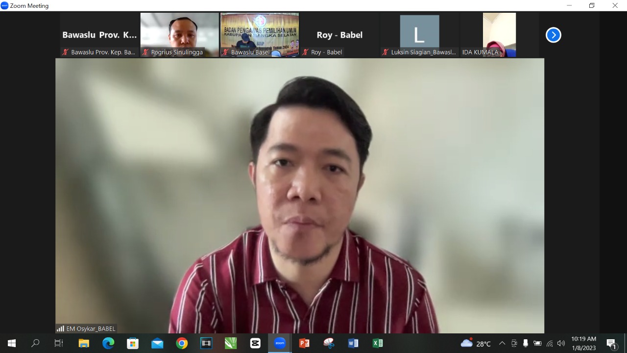627x353 pixels.
Task: Open PowerPoint from the taskbar
Action: [304, 343]
